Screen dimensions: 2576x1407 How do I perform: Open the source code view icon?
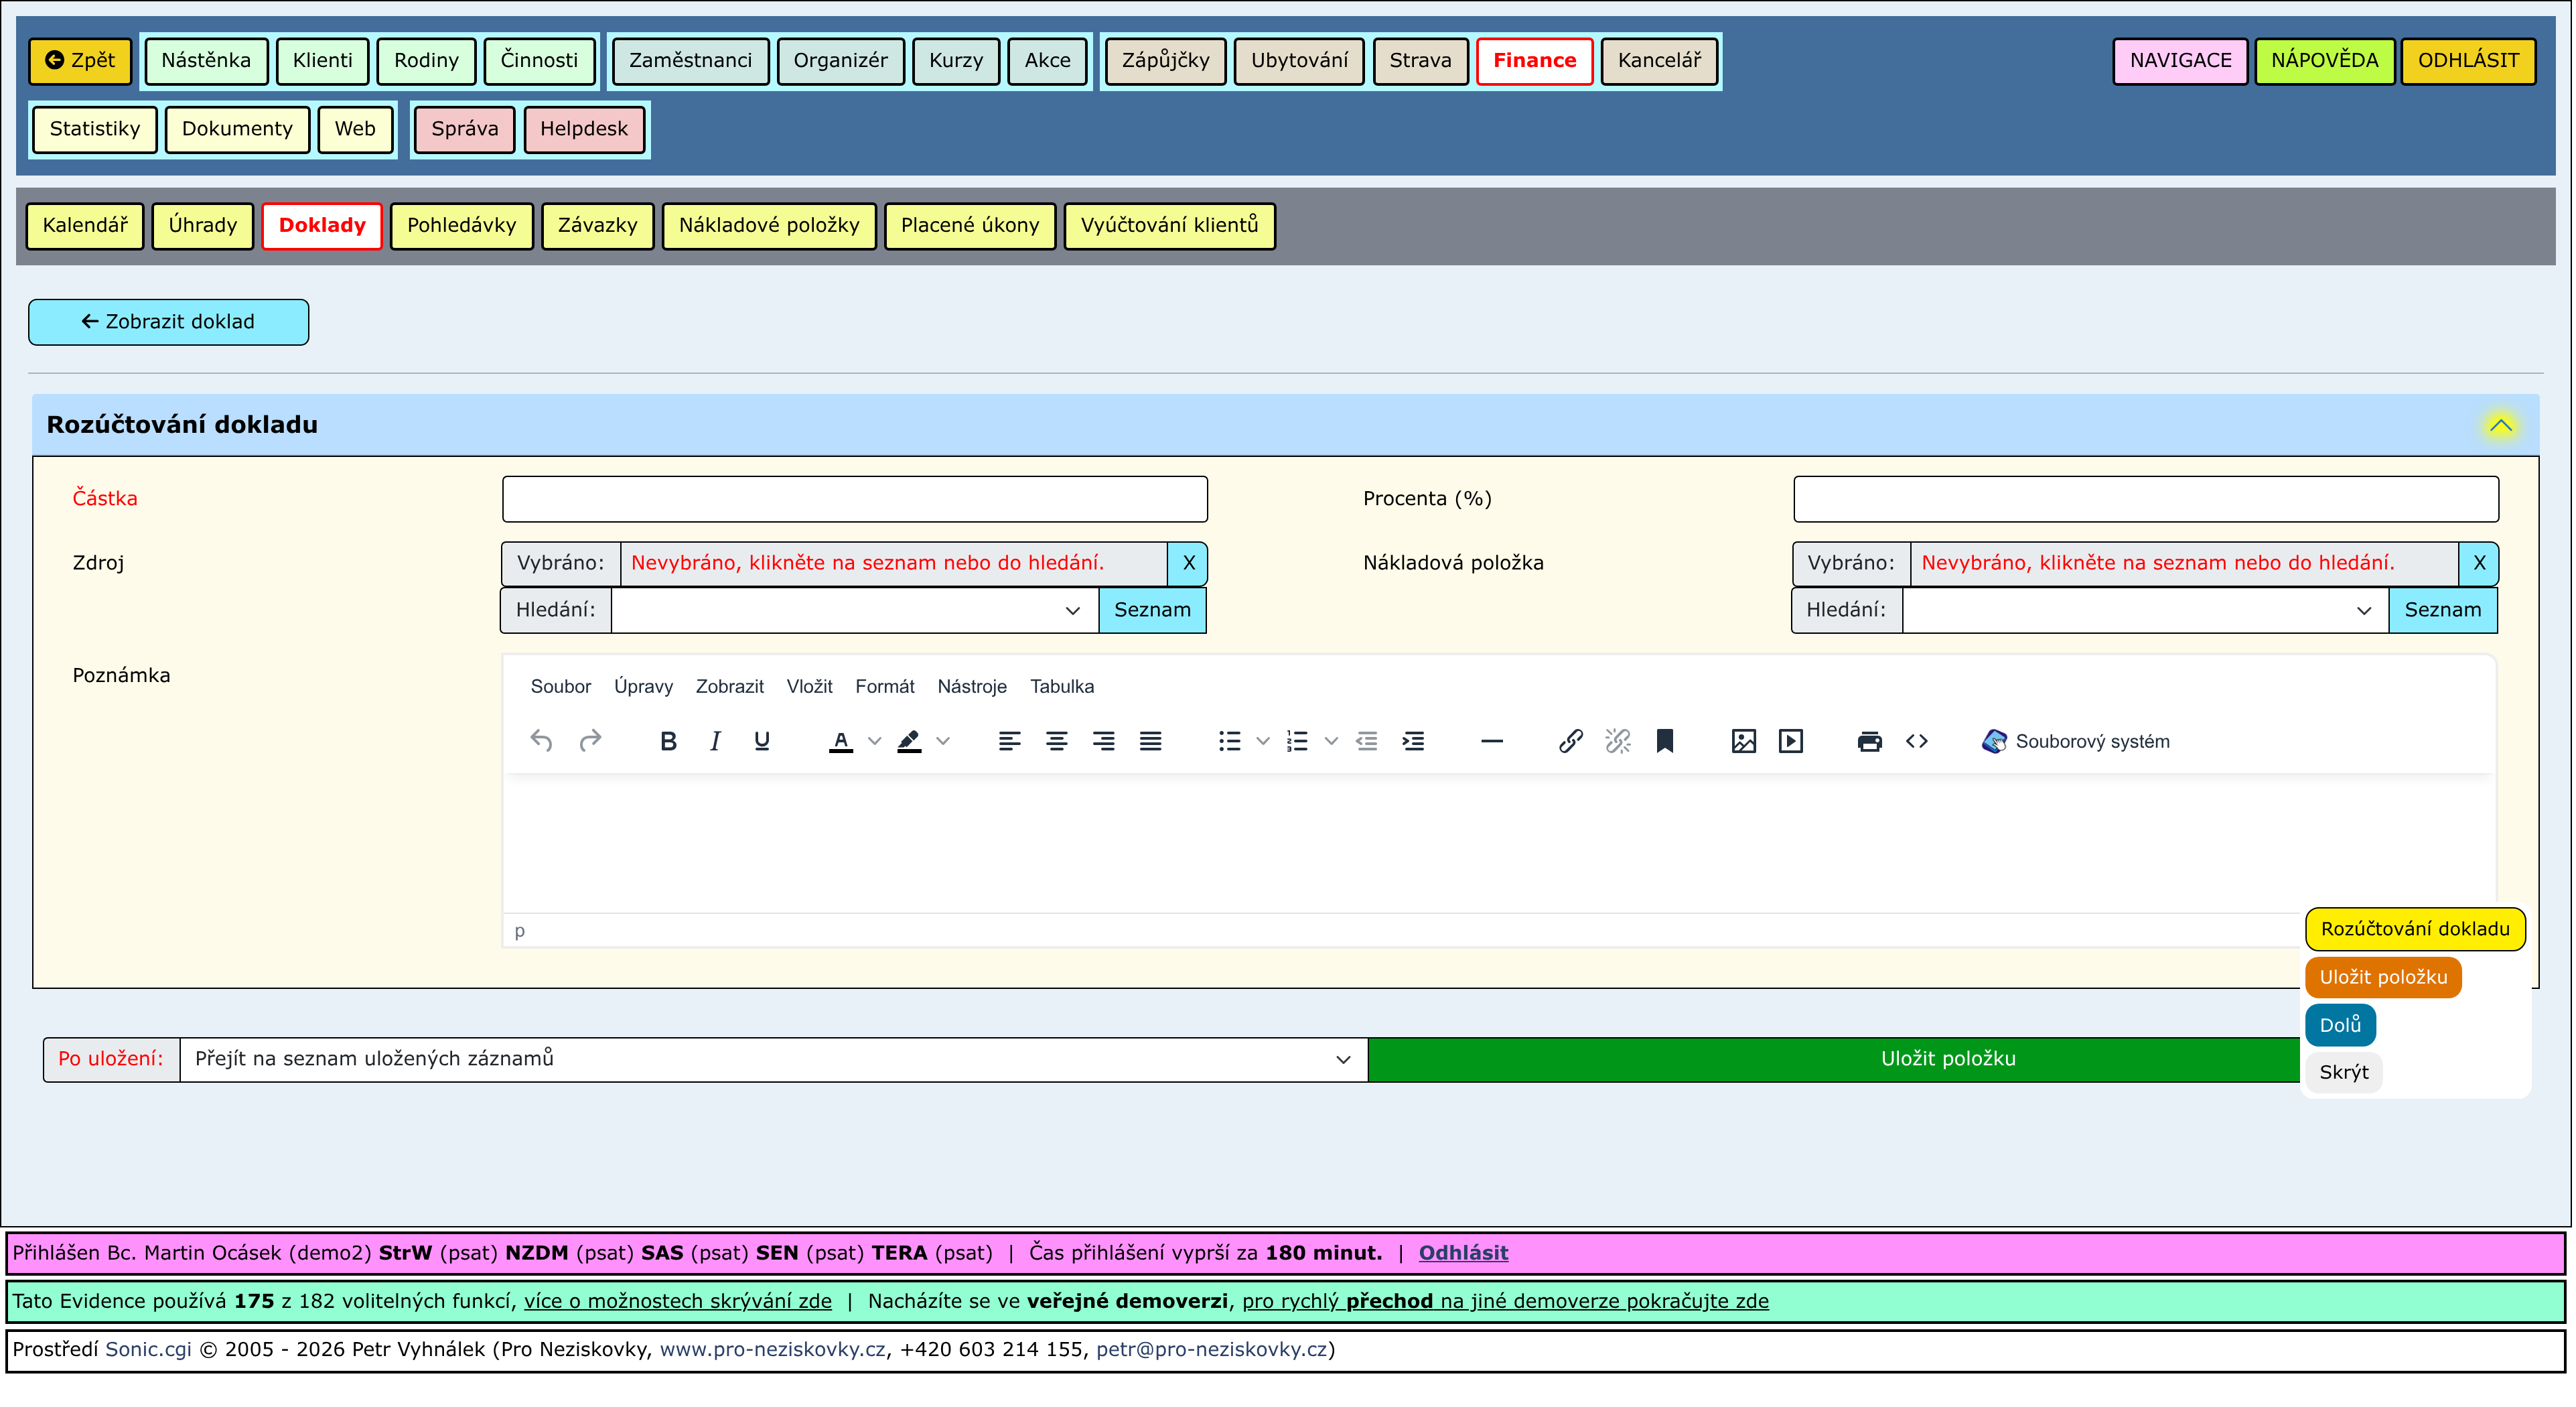coord(1916,741)
